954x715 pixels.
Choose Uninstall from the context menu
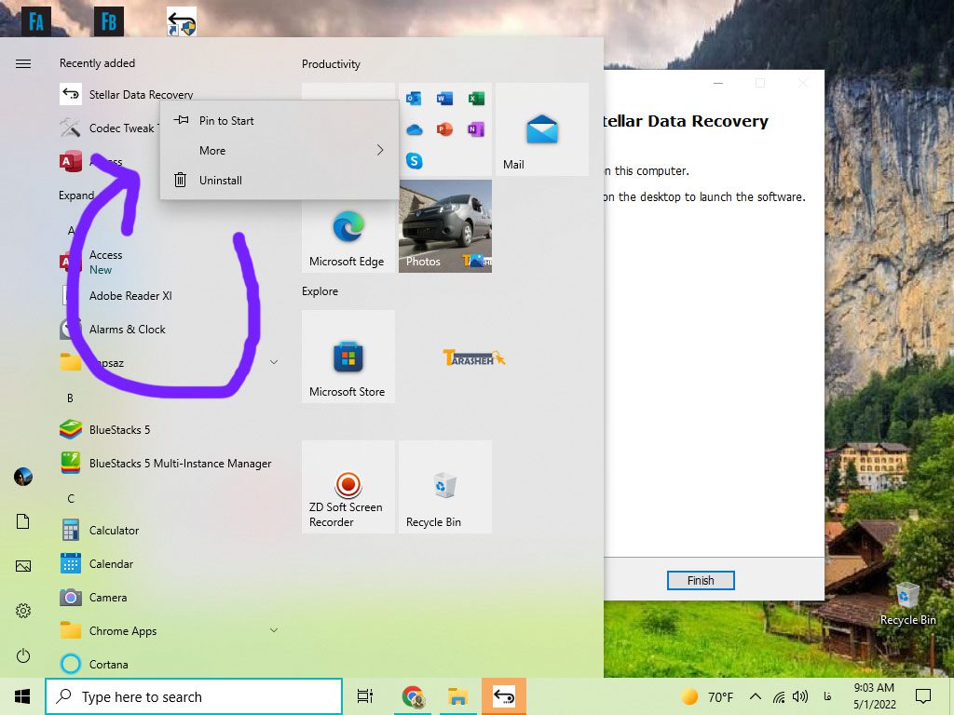[279, 180]
